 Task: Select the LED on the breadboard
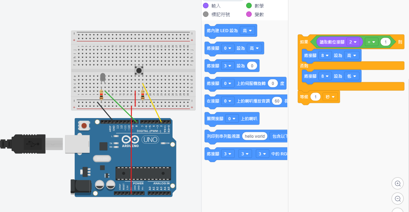[103, 78]
